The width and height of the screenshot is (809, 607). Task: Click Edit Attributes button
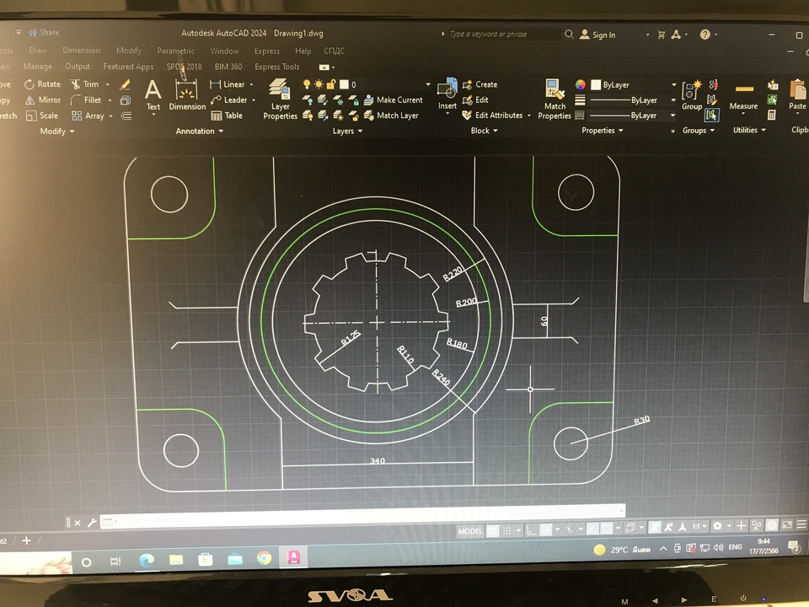coord(493,115)
